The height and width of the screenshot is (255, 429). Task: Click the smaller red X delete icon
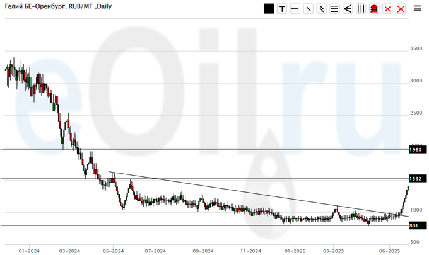pyautogui.click(x=387, y=9)
